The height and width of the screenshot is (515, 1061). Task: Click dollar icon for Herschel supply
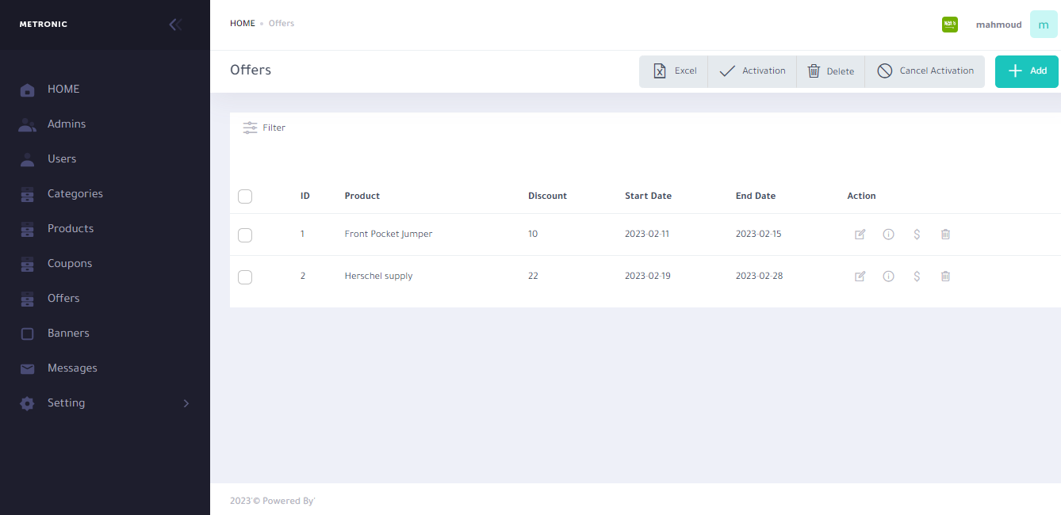click(917, 277)
